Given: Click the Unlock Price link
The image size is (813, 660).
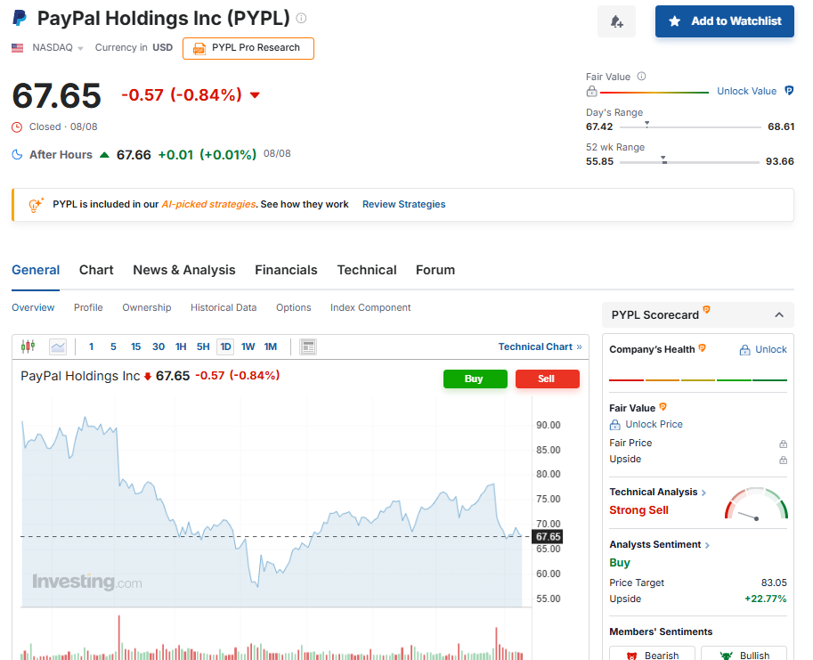Looking at the screenshot, I should tap(654, 425).
